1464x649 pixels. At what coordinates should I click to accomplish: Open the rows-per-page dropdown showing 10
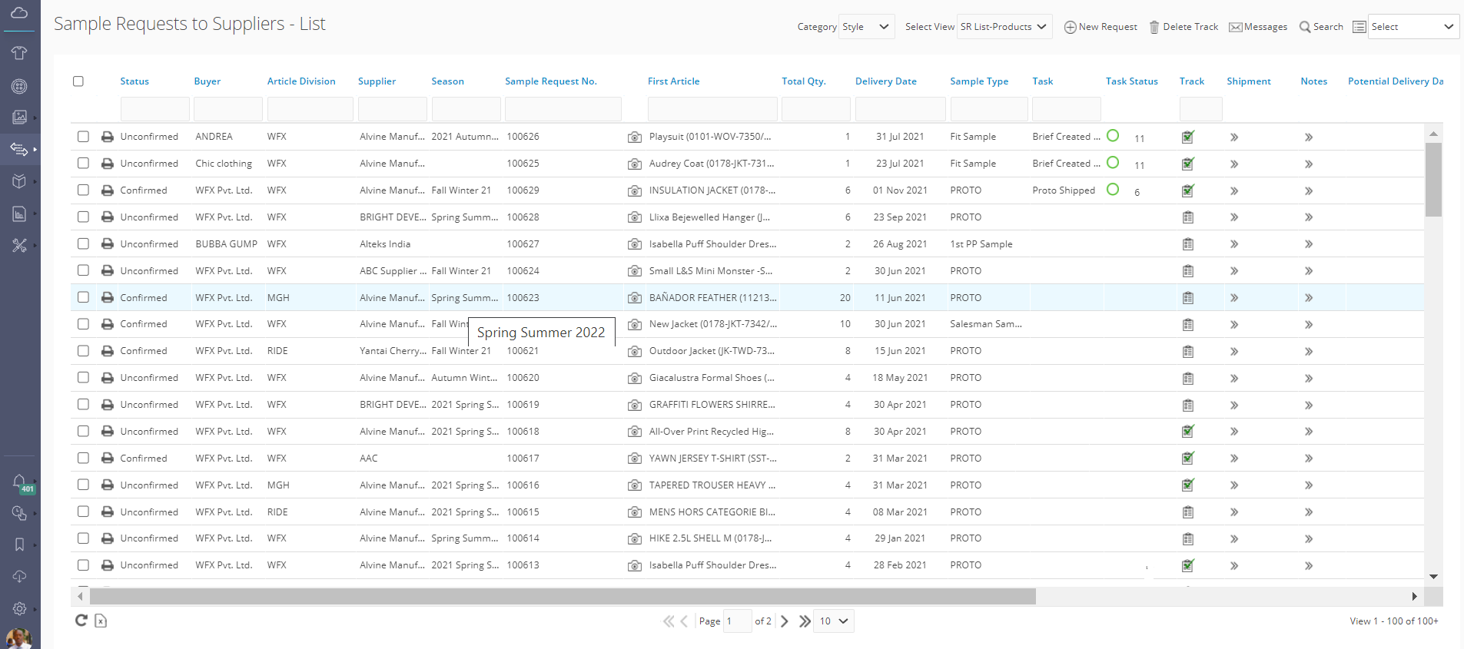pyautogui.click(x=834, y=621)
